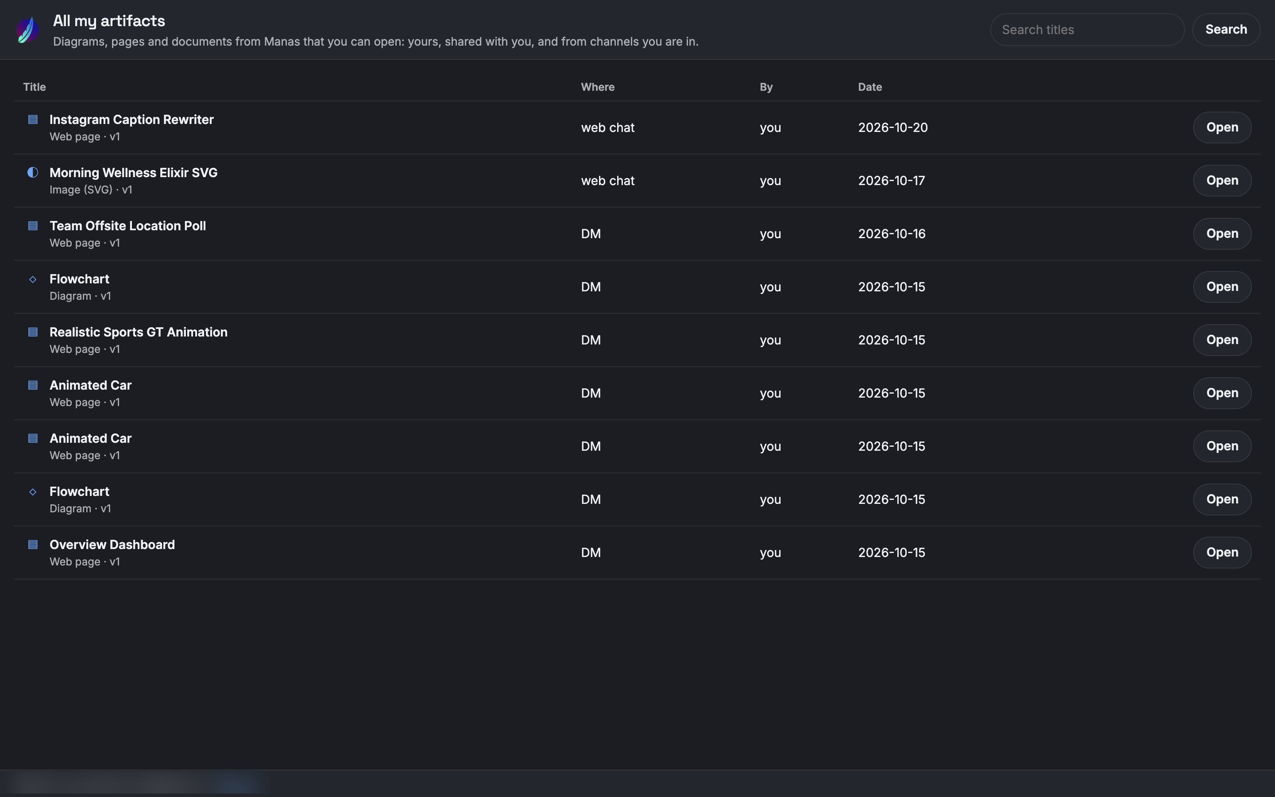Click the Title column header
Screen dimensions: 1275x797
pos(34,87)
